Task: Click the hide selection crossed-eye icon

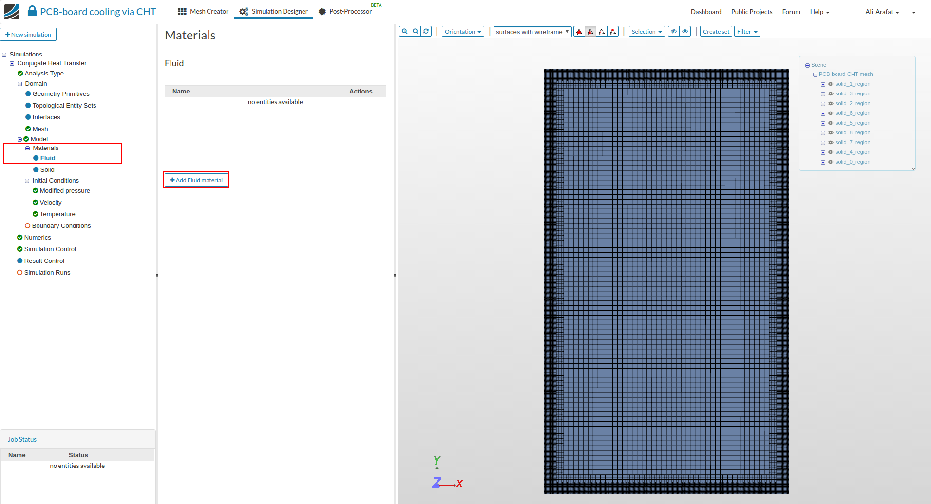Action: (x=674, y=31)
